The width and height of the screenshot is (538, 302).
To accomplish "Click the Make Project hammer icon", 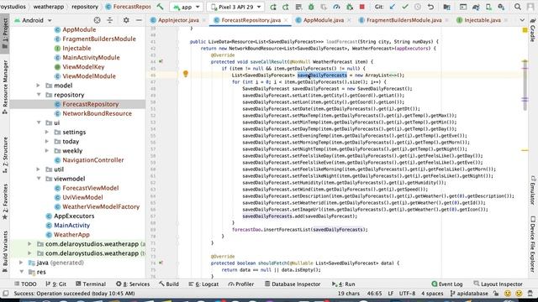I will [x=160, y=7].
